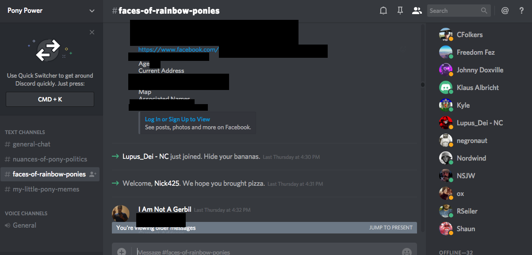
Task: Show pinned messages pin icon
Action: pos(400,11)
